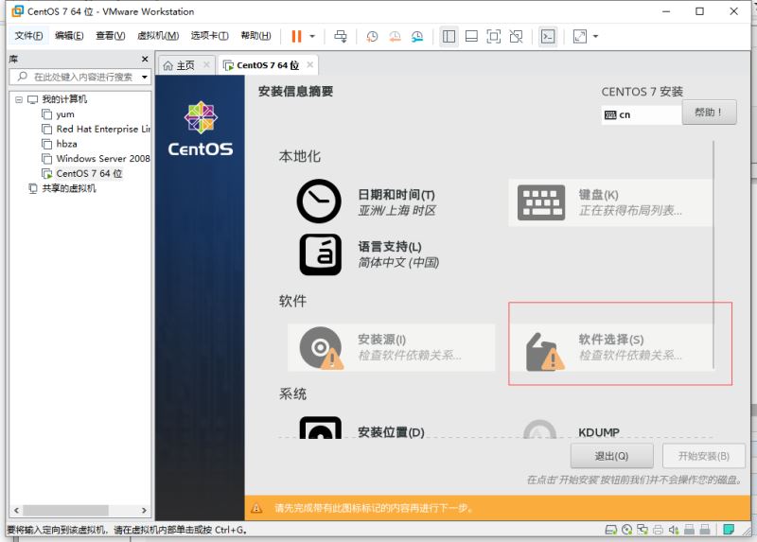Enter full screen mode from the toolbar
This screenshot has width=757, height=542.
tap(493, 36)
